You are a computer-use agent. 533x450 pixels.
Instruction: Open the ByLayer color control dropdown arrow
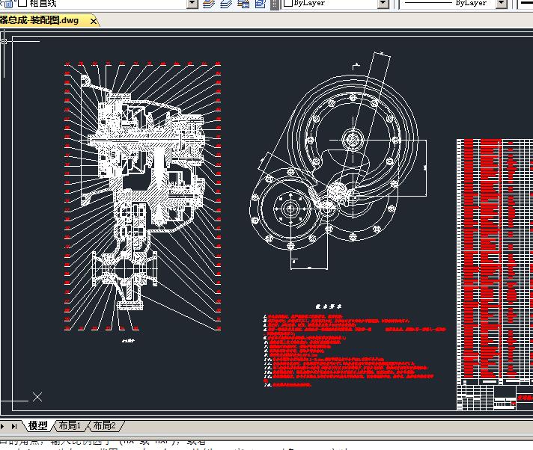pos(383,4)
